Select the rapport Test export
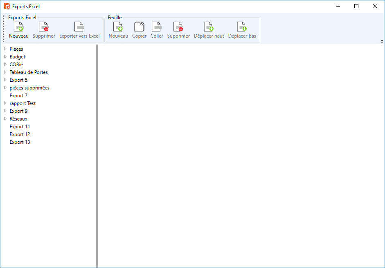The image size is (385, 268). click(23, 103)
